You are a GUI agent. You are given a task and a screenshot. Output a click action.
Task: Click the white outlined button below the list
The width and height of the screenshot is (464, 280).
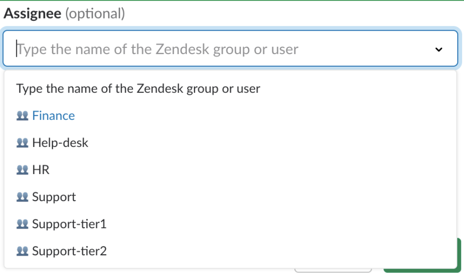click(x=333, y=271)
